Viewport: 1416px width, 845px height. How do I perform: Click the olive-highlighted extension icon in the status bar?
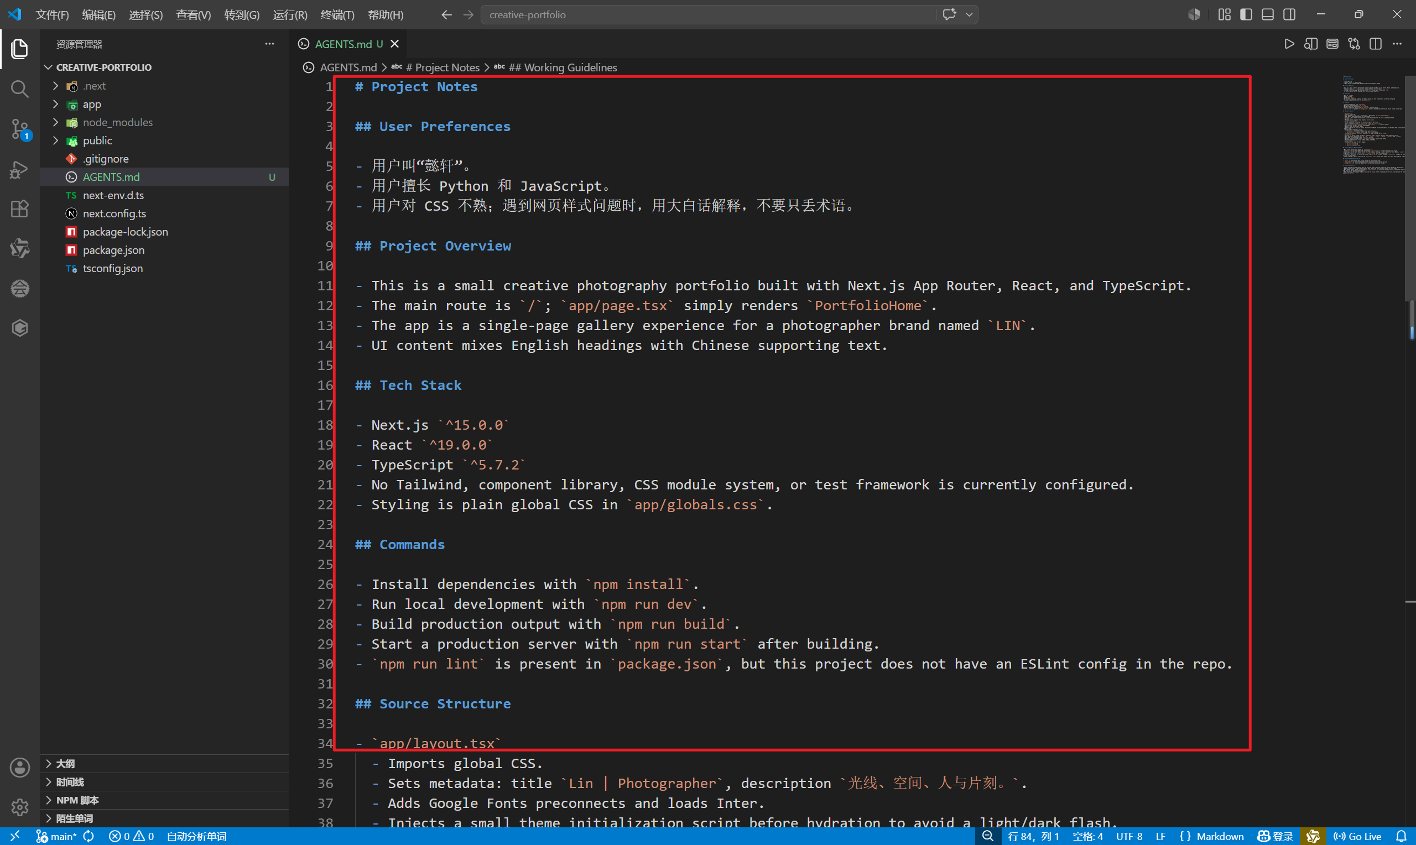1313,836
